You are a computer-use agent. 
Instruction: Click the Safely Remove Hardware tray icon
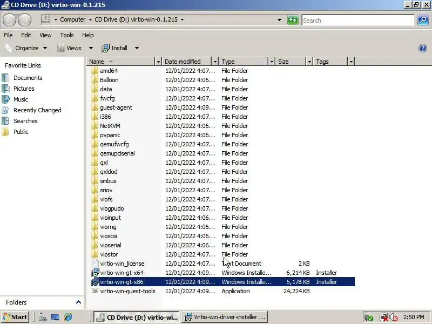tap(369, 318)
